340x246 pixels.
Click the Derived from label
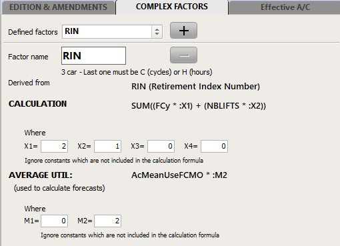click(x=29, y=83)
